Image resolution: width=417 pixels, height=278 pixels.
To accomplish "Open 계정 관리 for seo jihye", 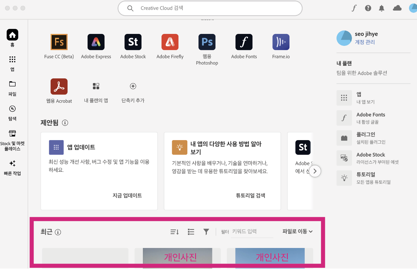I will (x=364, y=42).
